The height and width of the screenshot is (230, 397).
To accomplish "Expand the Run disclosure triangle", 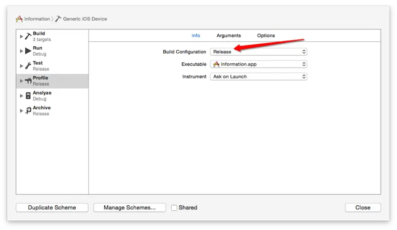I will 22,51.
